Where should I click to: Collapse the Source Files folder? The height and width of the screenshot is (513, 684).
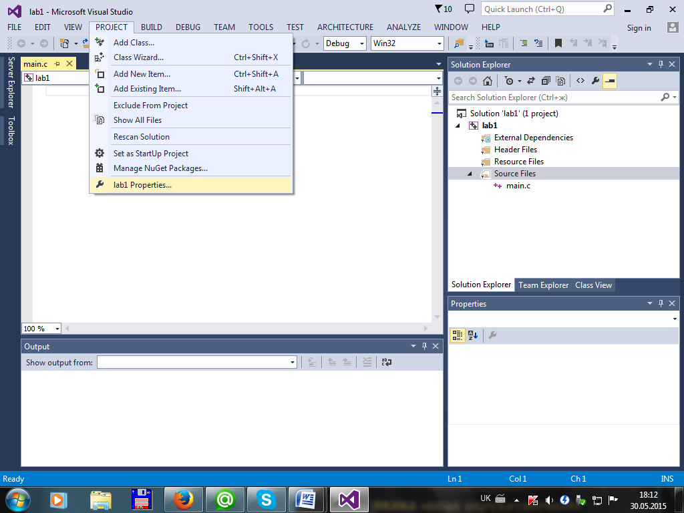(470, 174)
